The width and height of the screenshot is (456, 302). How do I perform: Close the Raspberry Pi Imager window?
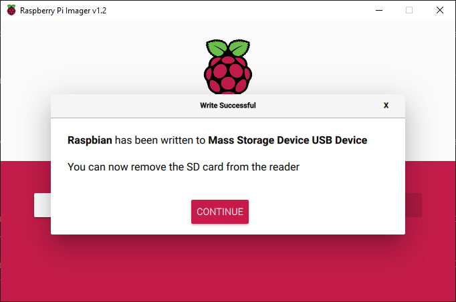tap(440, 10)
